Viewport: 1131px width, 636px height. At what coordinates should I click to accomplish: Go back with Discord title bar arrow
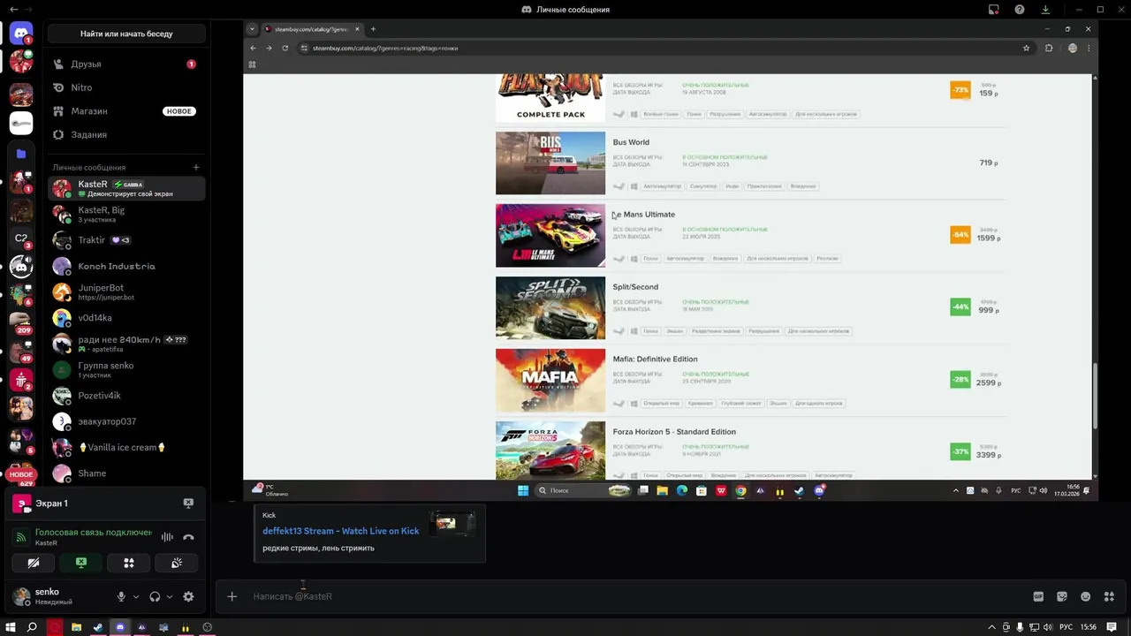pos(13,10)
